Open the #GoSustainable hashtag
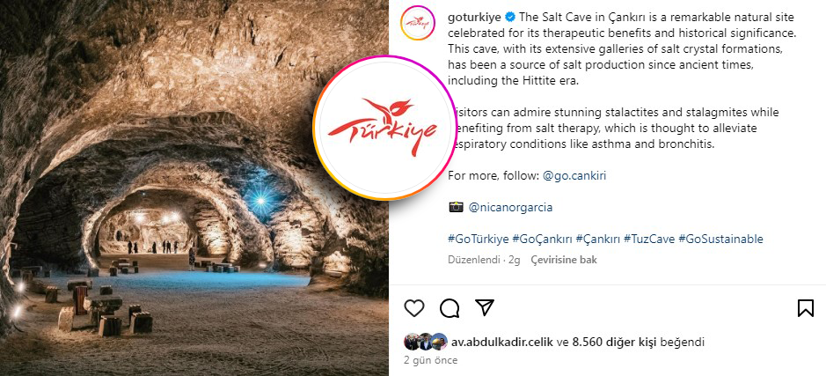 pos(720,239)
